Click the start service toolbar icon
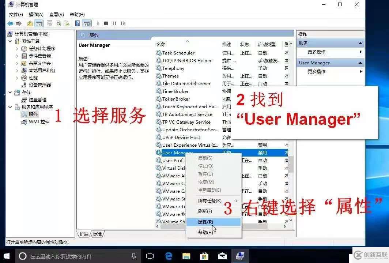The height and width of the screenshot is (263, 389). coord(98,23)
